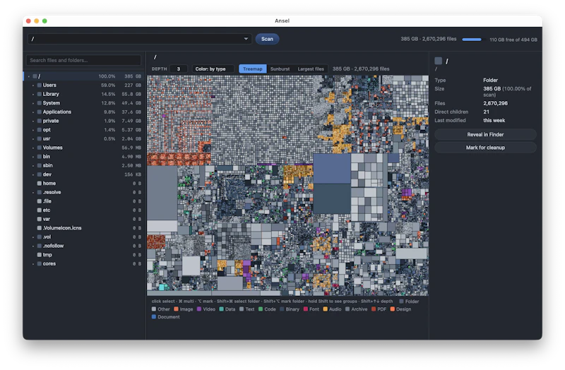Click the 110 GB free of 494 GB text
565x370 pixels.
513,40
